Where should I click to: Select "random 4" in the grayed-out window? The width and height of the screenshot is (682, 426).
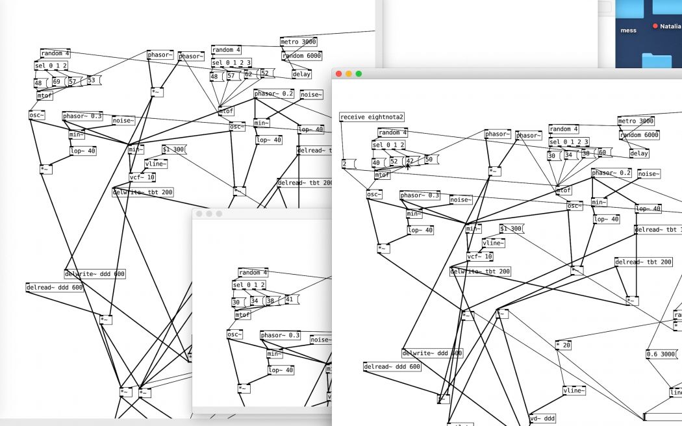pos(253,273)
